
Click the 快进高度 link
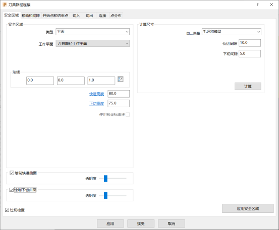(x=96, y=94)
